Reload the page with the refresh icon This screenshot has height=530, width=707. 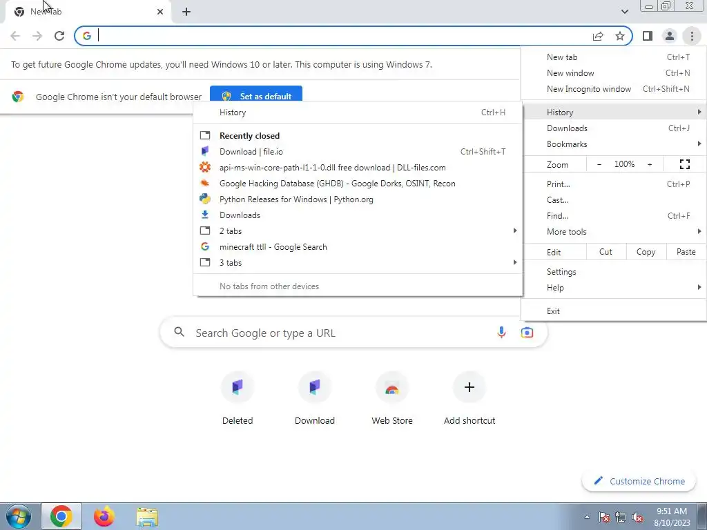59,36
